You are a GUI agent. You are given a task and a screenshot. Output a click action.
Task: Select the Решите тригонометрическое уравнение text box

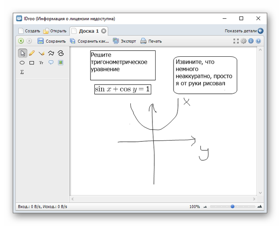pyautogui.click(x=123, y=65)
